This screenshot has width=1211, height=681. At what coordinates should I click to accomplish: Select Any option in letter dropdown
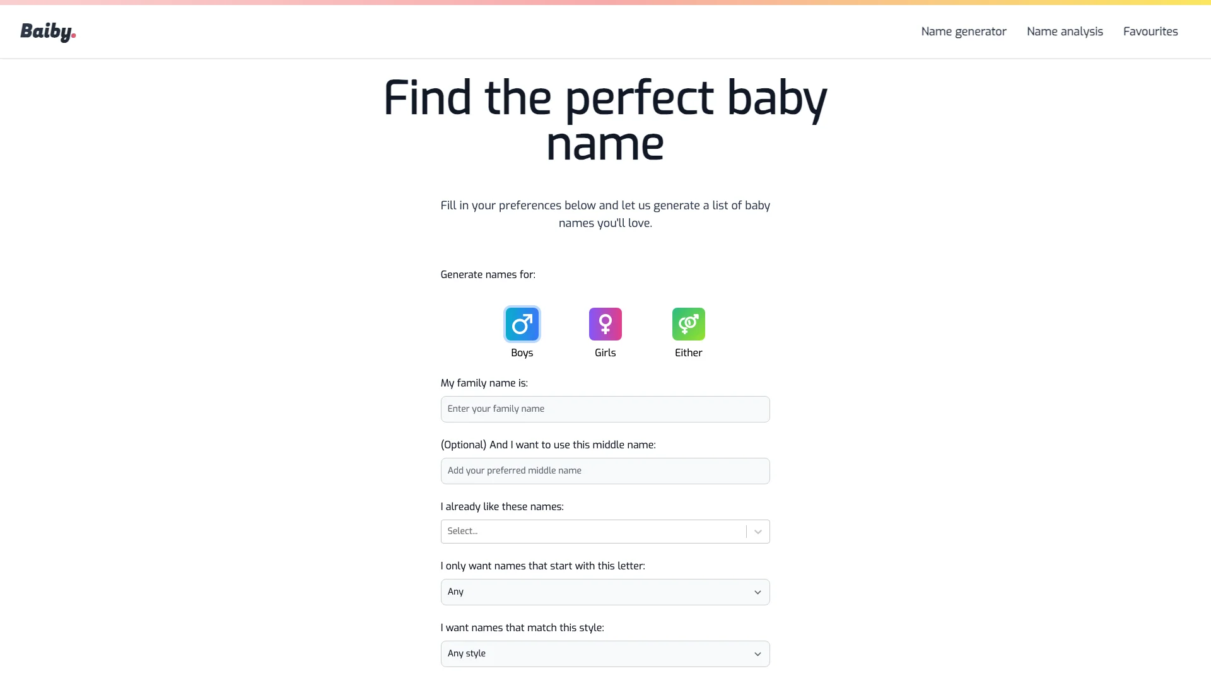pyautogui.click(x=605, y=591)
